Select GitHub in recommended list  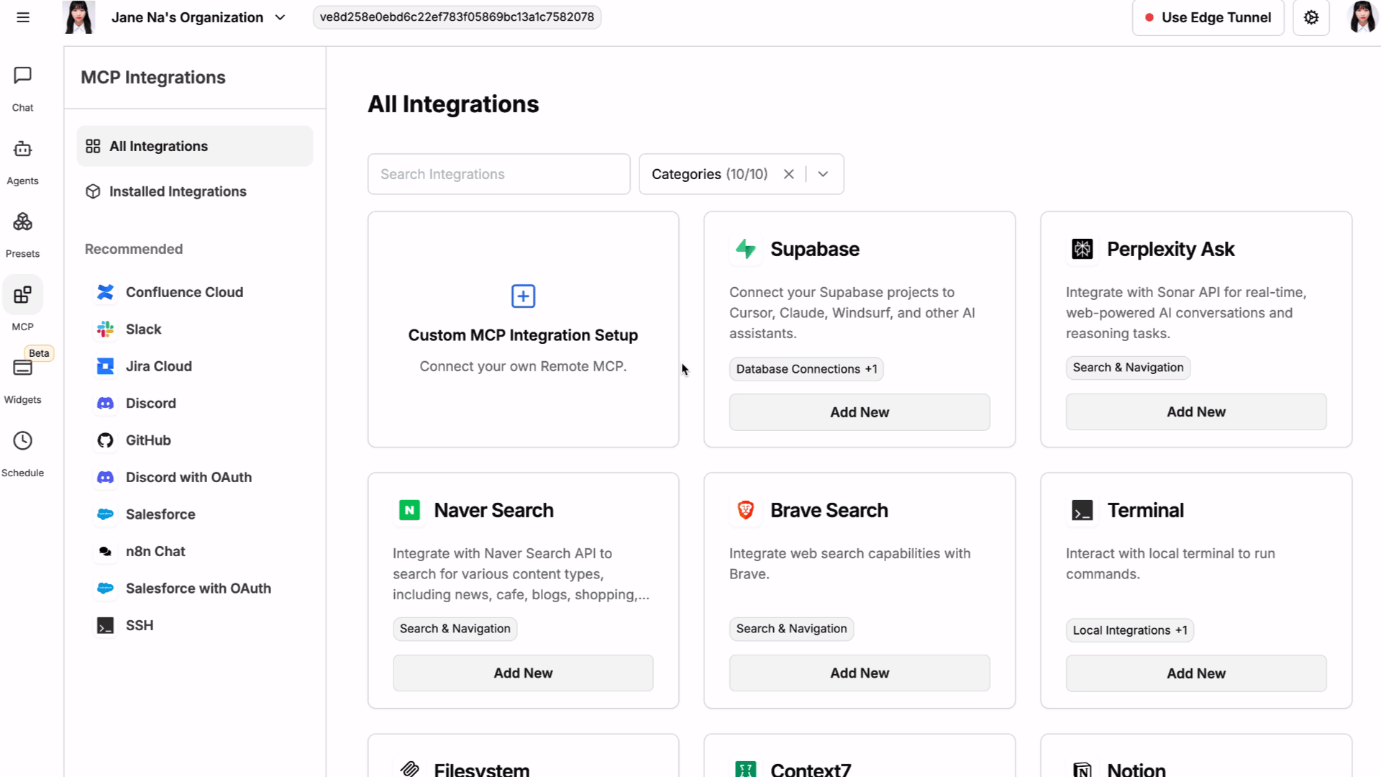point(148,440)
